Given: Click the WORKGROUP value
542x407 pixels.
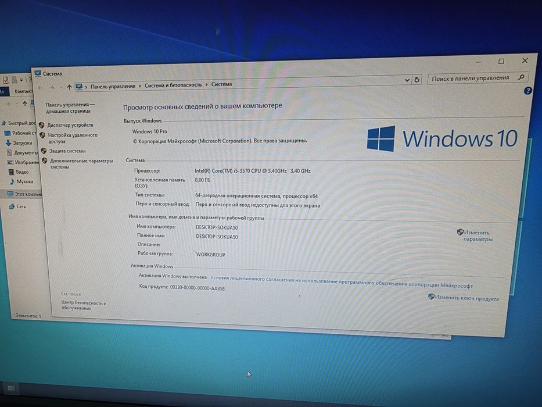Looking at the screenshot, I should pyautogui.click(x=210, y=255).
